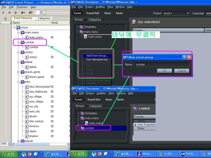Screen dimensions: 211x158
Task: Choose Sort Alphabetically from context menu
Action: click(97, 60)
